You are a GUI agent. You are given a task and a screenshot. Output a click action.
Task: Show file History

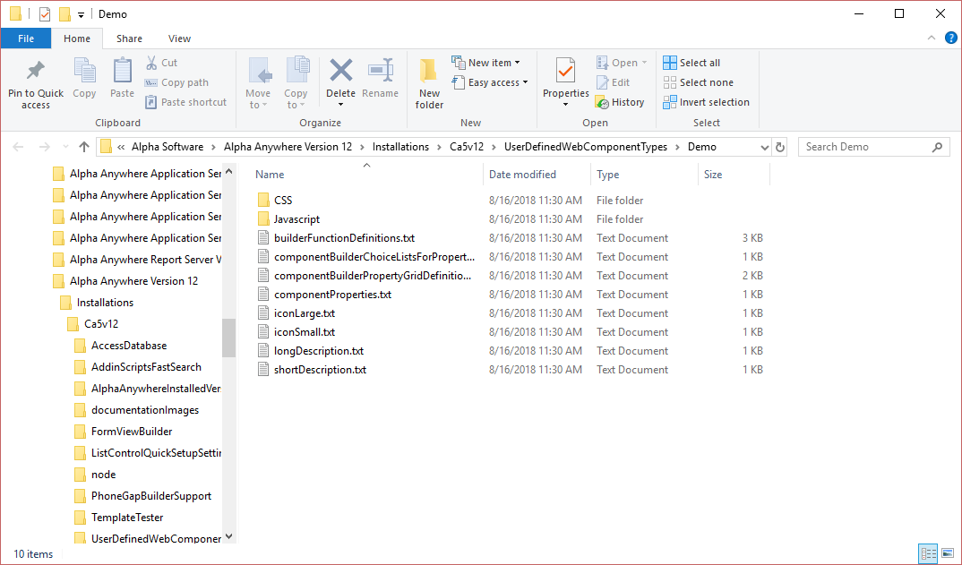coord(620,102)
